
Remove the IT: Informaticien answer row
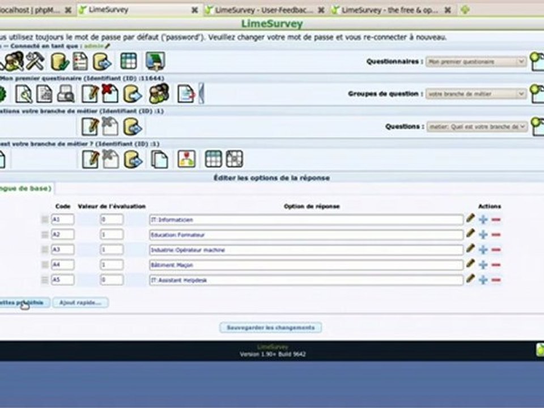496,220
